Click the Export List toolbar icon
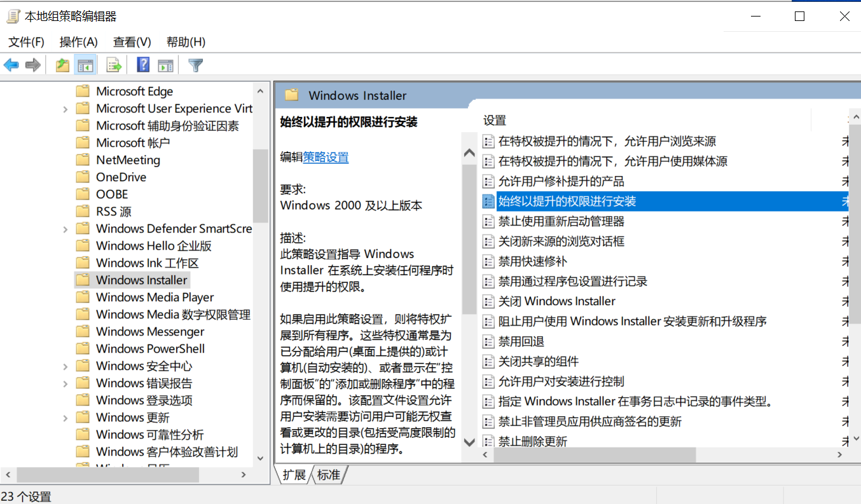This screenshot has width=861, height=504. tap(114, 65)
